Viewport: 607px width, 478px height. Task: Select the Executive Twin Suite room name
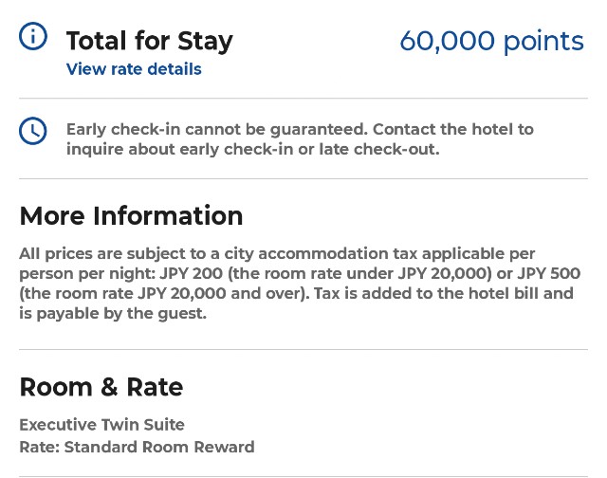click(x=102, y=425)
